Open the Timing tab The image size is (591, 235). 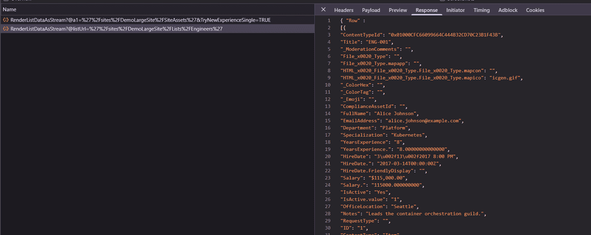(482, 10)
